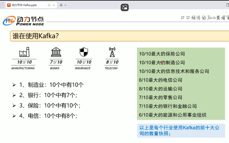Click the blue note 以上是每个行业使用Kafka的前十大公司

point(181,131)
